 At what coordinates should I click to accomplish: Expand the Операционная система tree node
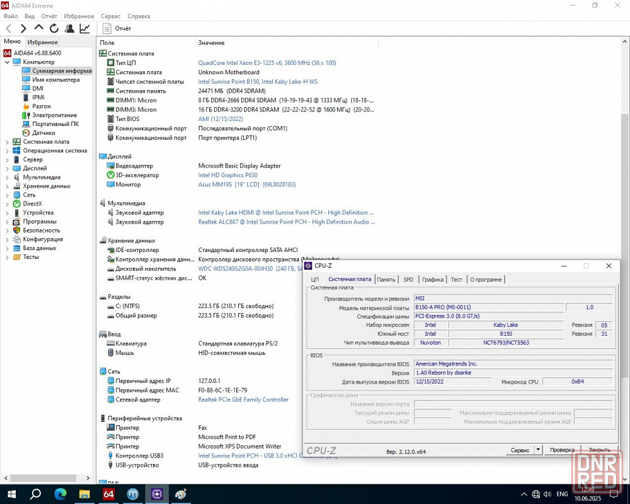point(7,151)
